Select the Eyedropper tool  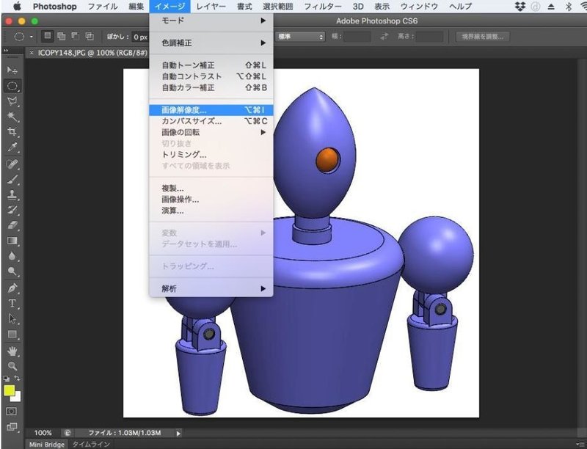pos(12,147)
